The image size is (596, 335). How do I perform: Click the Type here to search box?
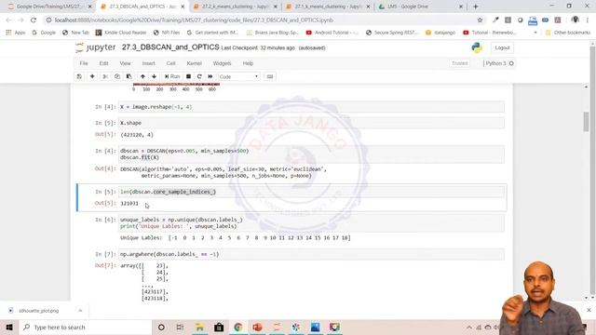86,327
